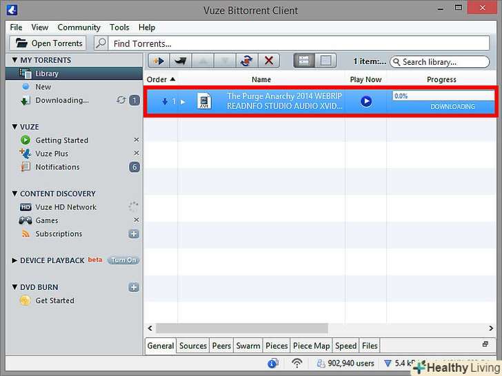
Task: Switch to the Swarm tab
Action: (x=248, y=346)
